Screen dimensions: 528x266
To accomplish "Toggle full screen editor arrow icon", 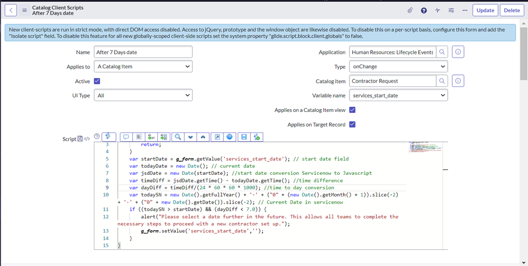I will tap(217, 137).
